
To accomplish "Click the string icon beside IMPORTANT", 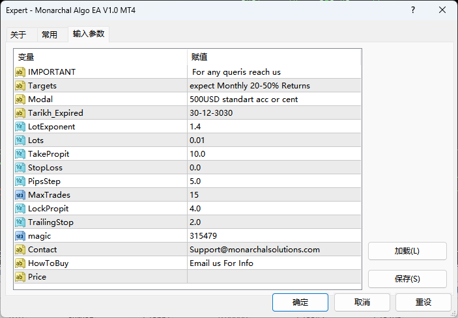I will click(x=20, y=72).
